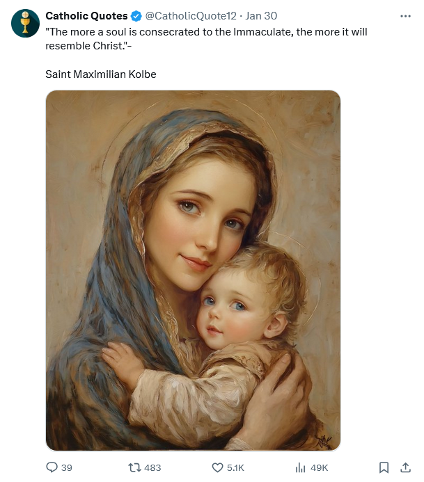Screen dimensions: 424x482
Task: Enlarge the Madonna and child painting
Action: click(x=193, y=270)
